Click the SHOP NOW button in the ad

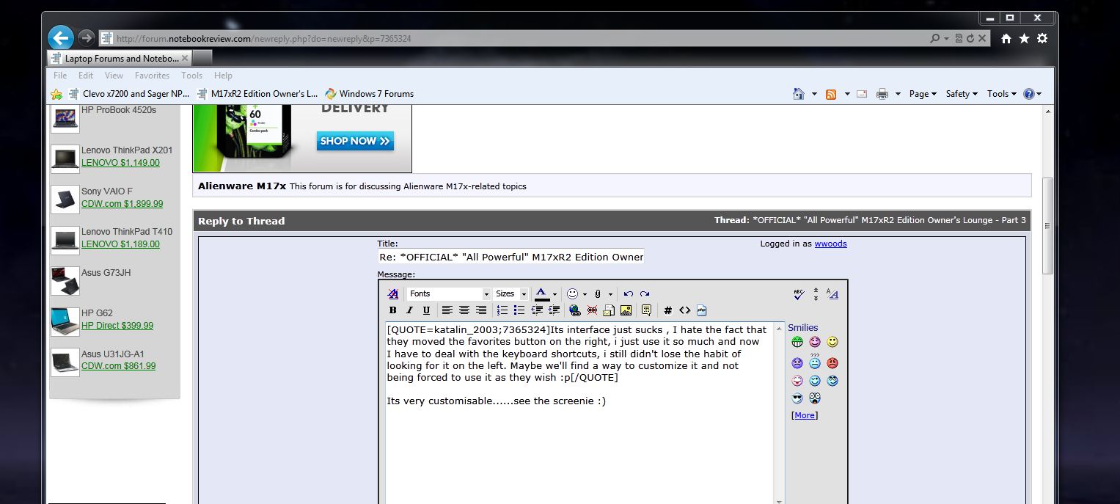(x=355, y=141)
